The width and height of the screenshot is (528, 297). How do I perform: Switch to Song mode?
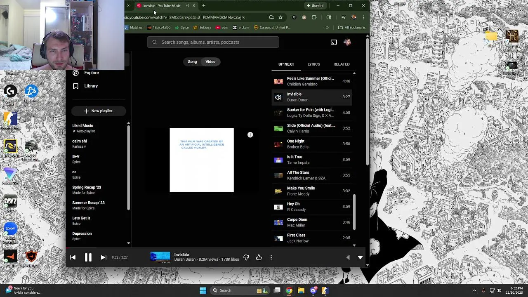point(192,61)
